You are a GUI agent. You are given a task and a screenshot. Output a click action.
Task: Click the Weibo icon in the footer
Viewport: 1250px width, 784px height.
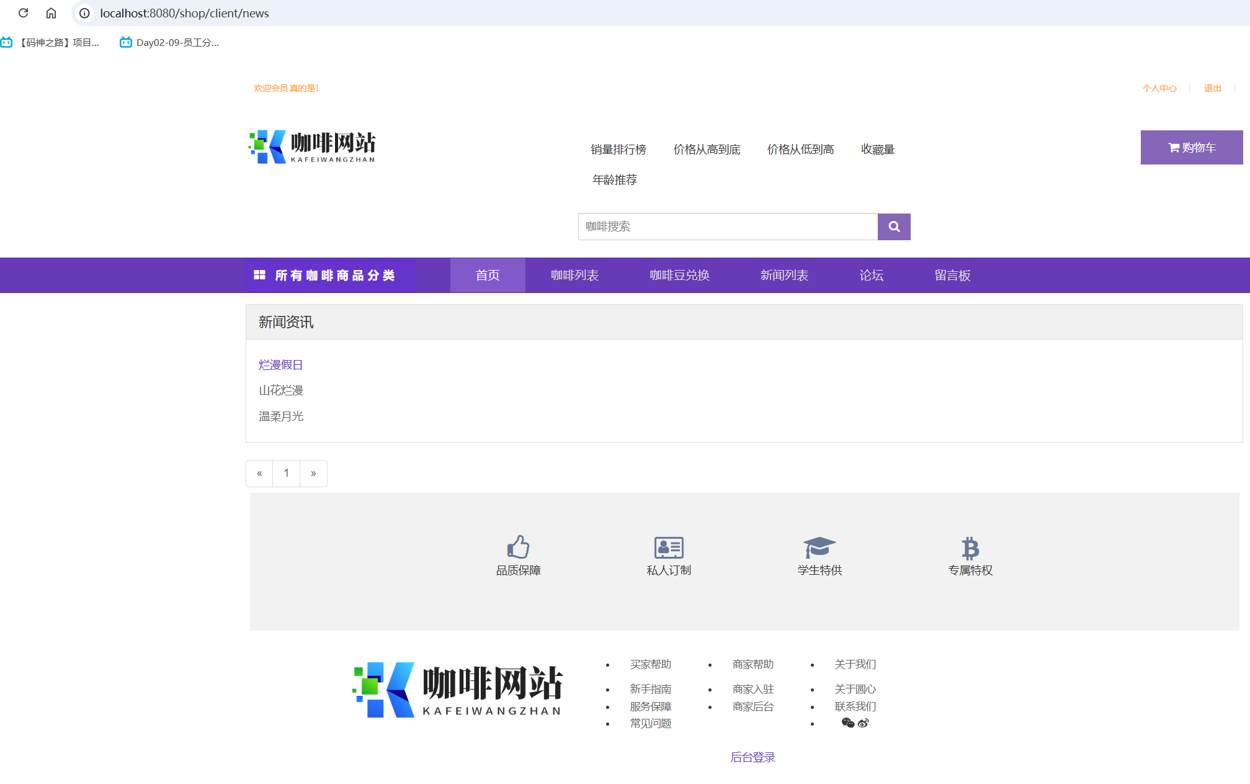click(x=862, y=723)
